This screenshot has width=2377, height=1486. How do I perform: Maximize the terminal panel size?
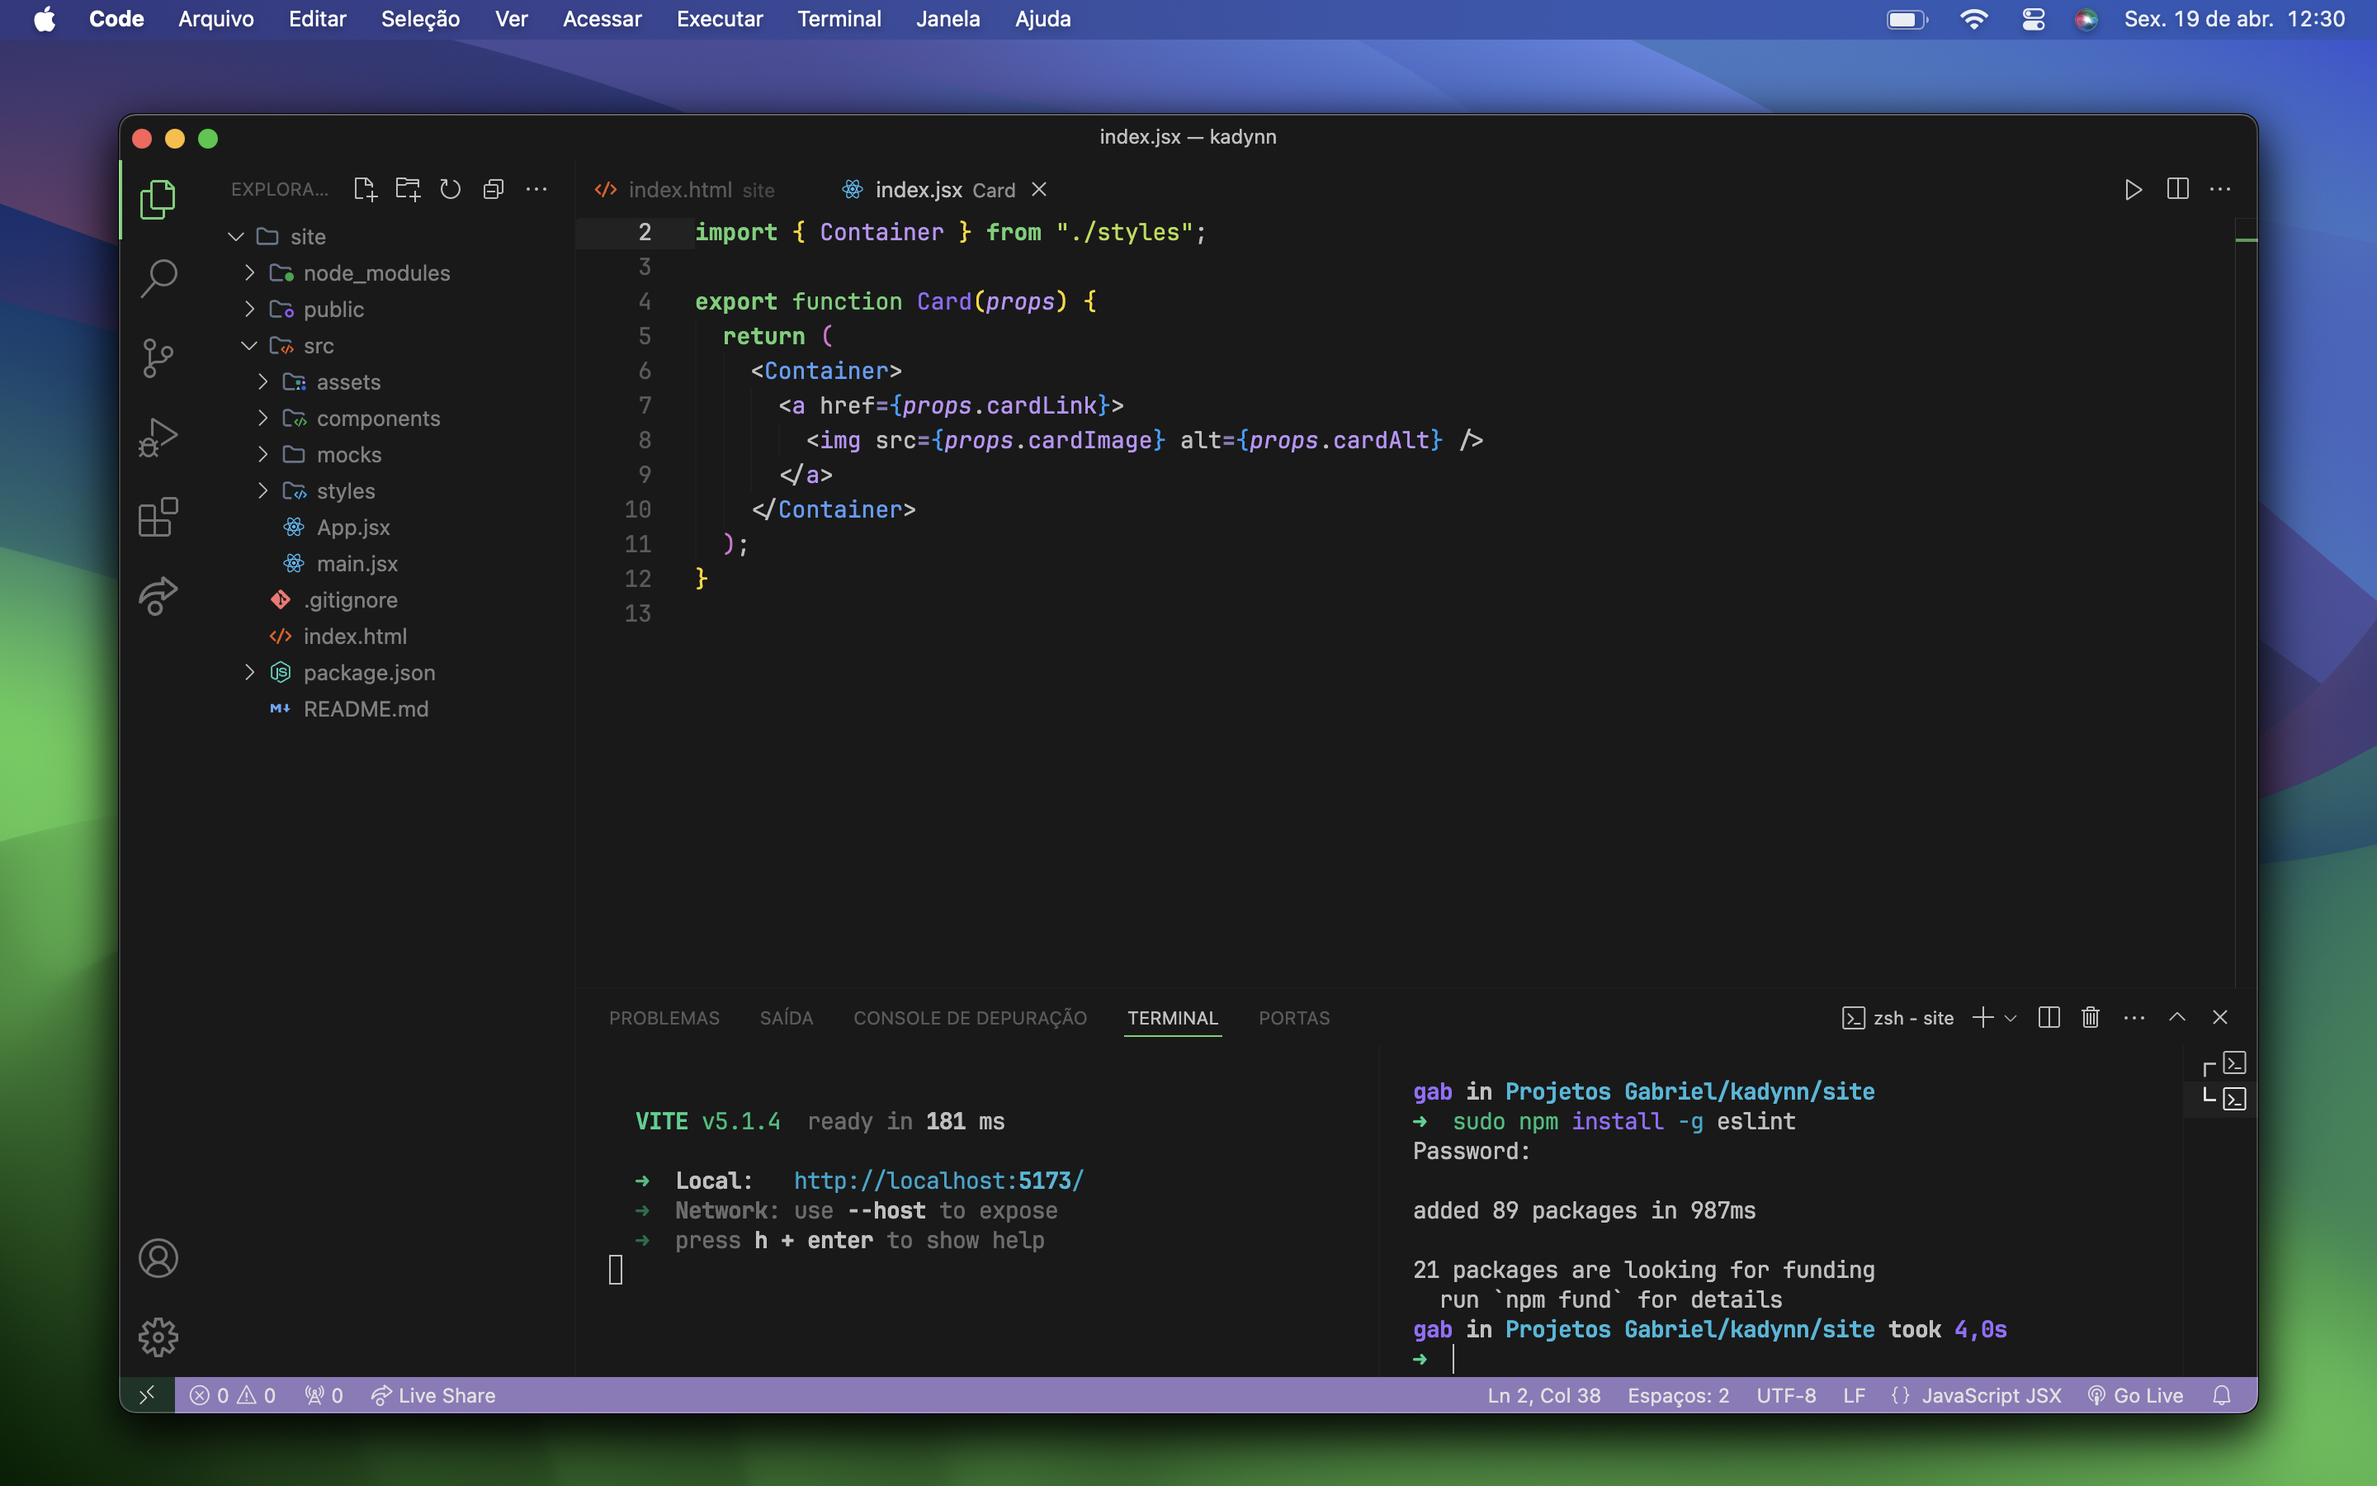(2176, 1017)
